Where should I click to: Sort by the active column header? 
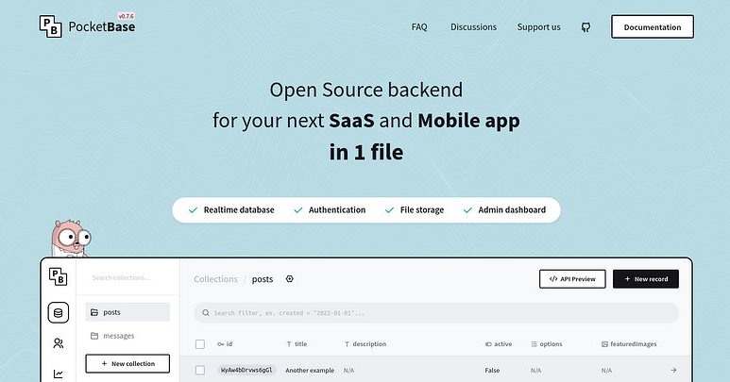[x=499, y=344]
